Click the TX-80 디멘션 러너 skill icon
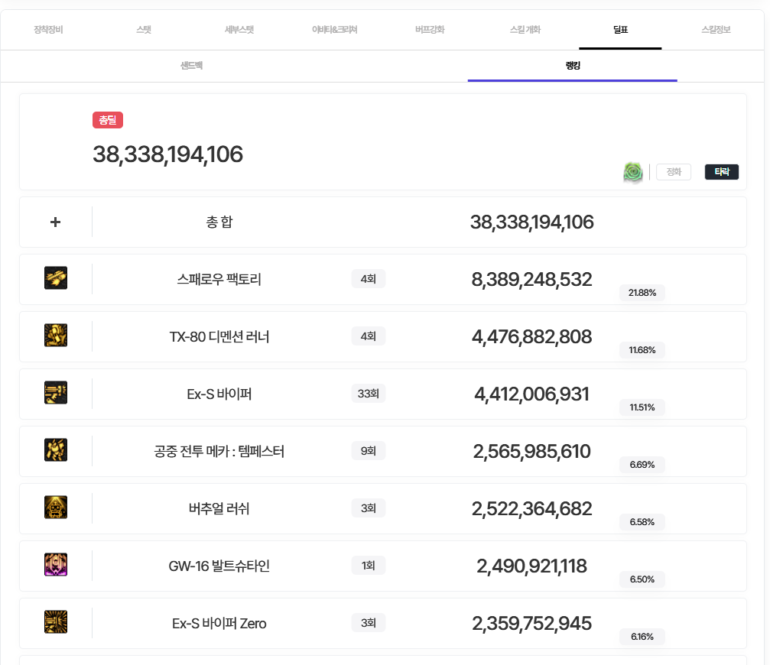 pyautogui.click(x=56, y=336)
